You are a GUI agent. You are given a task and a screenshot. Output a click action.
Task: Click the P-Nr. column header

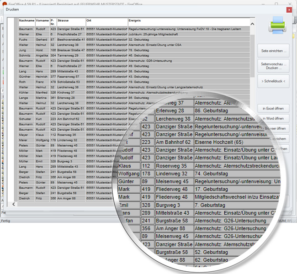coord(53,22)
